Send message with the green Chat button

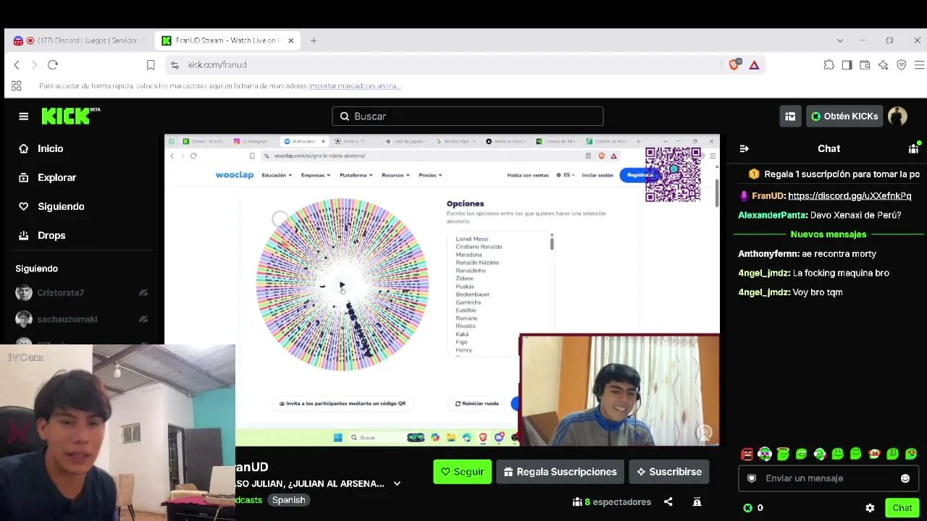pos(902,508)
